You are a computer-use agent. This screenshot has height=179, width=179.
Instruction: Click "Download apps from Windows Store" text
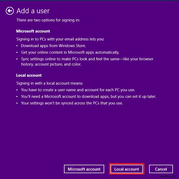53,46
